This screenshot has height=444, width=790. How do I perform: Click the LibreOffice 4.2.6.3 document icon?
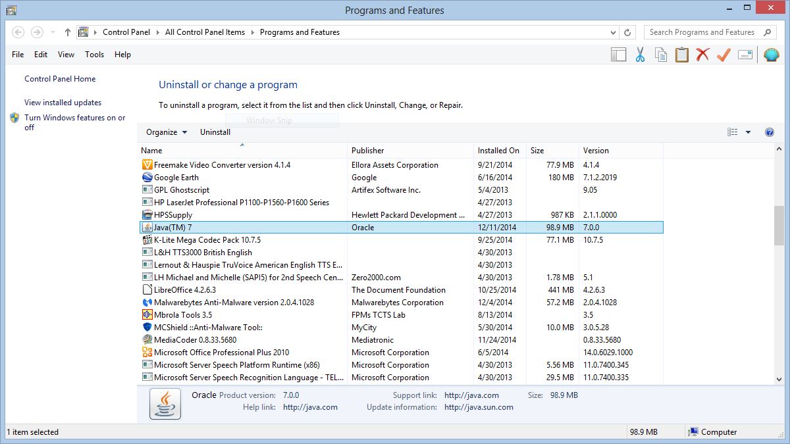tap(147, 290)
